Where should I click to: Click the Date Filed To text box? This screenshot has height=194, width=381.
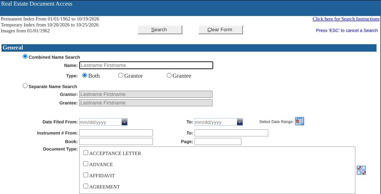pyautogui.click(x=215, y=122)
